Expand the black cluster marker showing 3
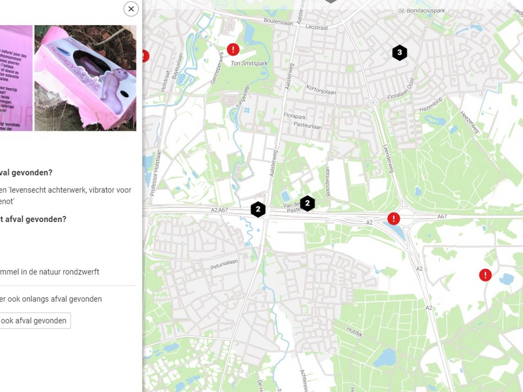The height and width of the screenshot is (392, 523). (x=400, y=53)
